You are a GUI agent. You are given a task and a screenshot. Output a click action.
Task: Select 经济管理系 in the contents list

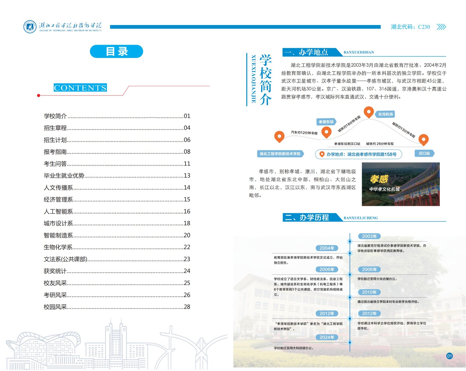(117, 199)
